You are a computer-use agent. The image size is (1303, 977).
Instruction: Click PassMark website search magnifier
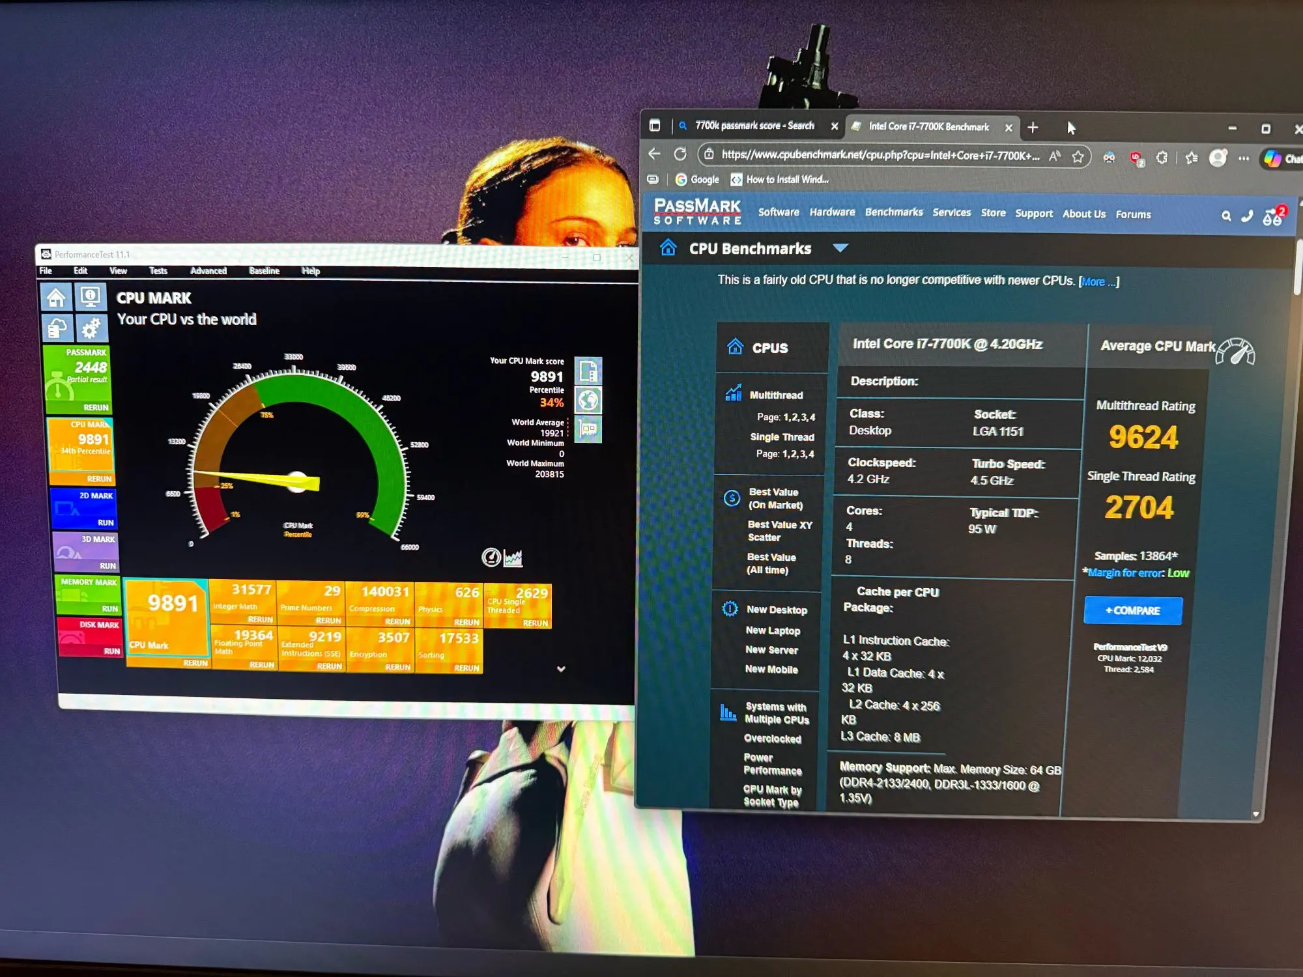pyautogui.click(x=1225, y=216)
